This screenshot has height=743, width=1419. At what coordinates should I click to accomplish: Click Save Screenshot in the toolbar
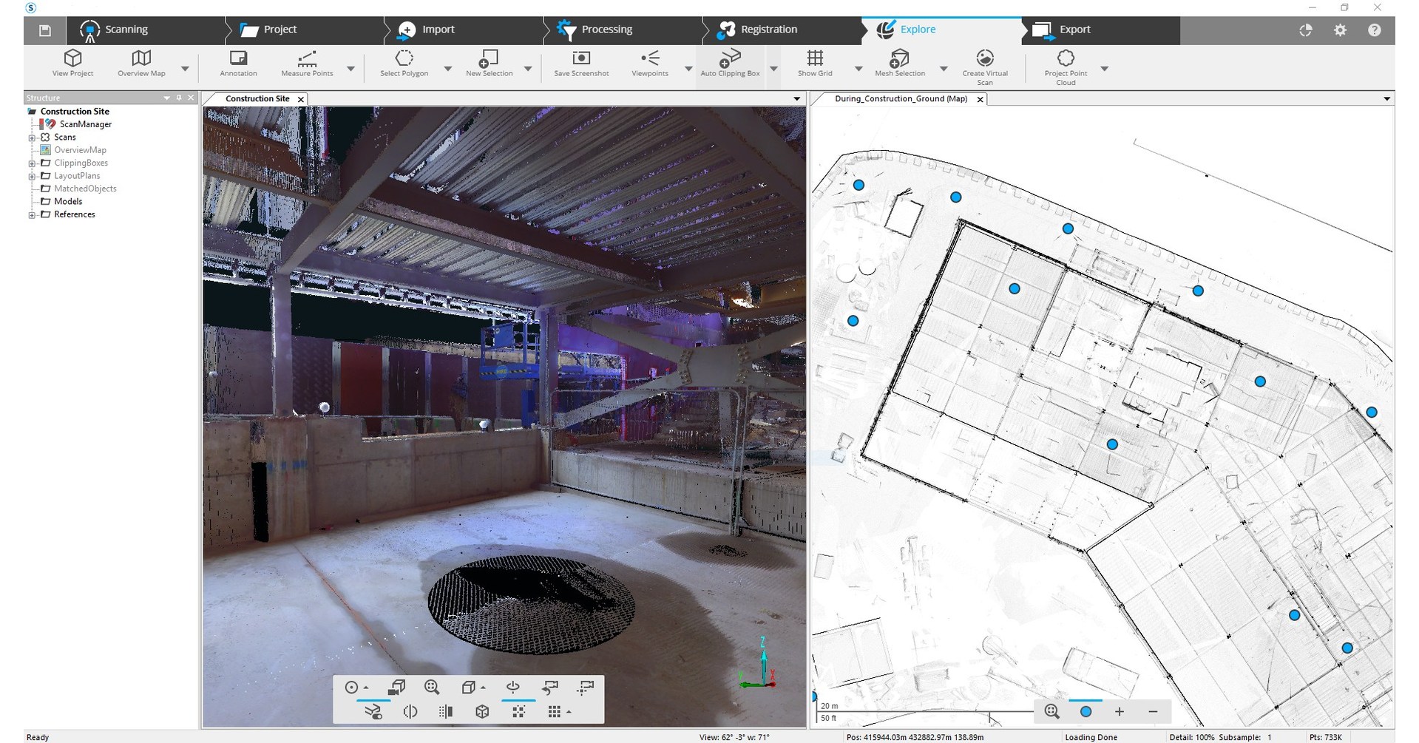pos(581,63)
